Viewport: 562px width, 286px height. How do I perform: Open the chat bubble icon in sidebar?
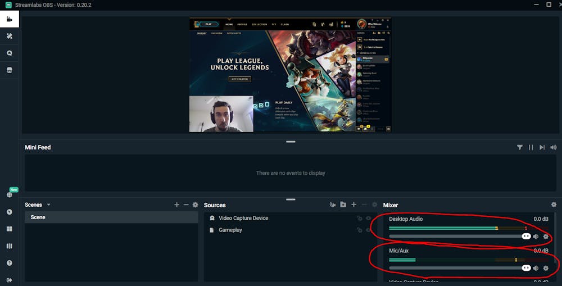point(10,53)
